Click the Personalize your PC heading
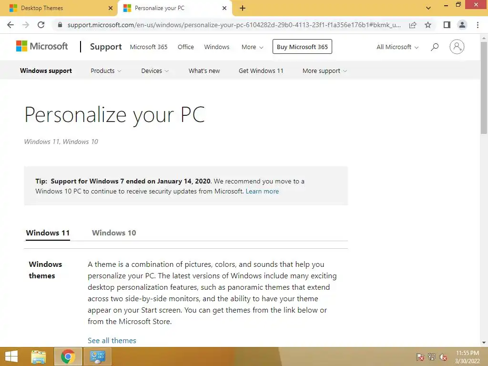488x366 pixels. [x=114, y=115]
